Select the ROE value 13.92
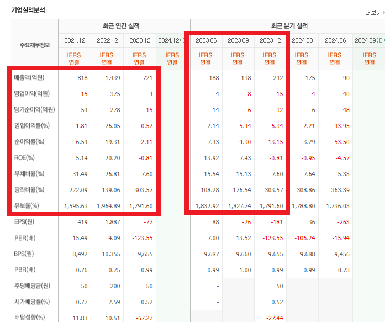Viewport: 385px width, 322px height. (212, 158)
